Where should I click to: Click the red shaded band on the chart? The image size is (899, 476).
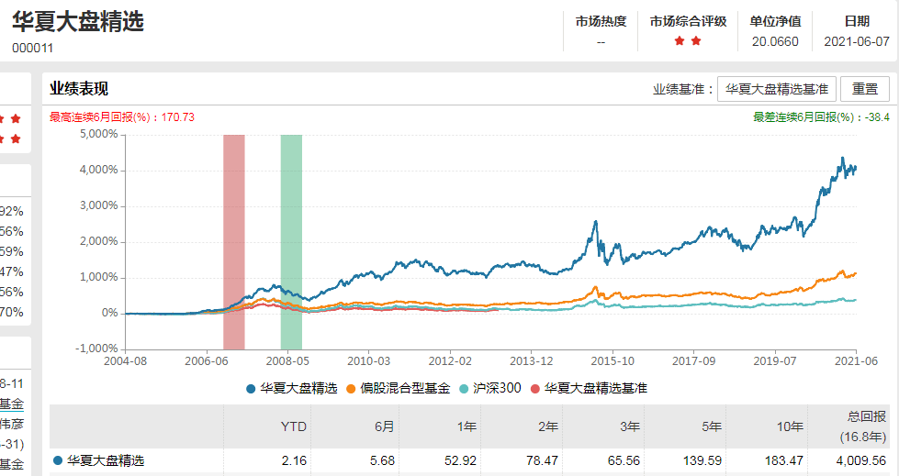(x=234, y=238)
